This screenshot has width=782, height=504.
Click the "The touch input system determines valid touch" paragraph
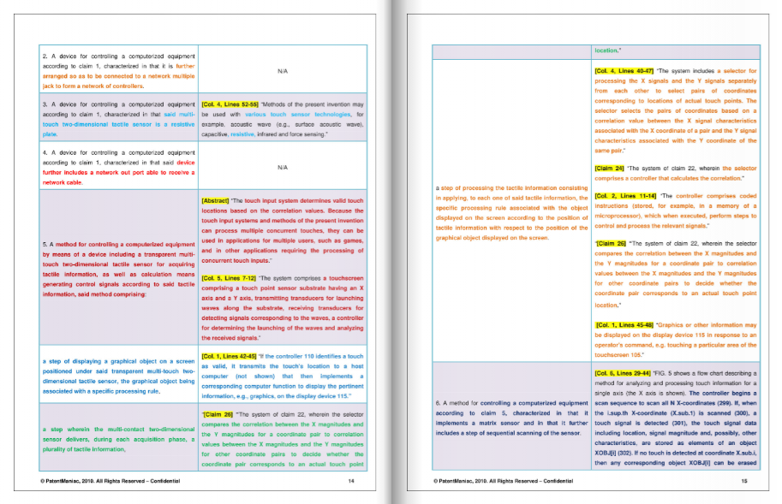point(283,230)
